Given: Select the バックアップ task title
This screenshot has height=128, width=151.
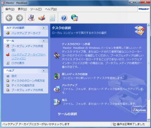Looking at the screenshot, I should (x=69, y=85).
